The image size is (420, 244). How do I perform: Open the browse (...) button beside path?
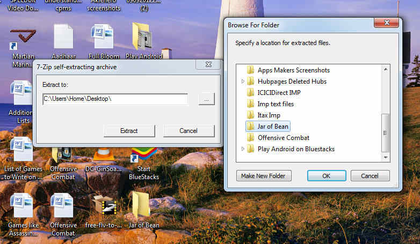[206, 99]
